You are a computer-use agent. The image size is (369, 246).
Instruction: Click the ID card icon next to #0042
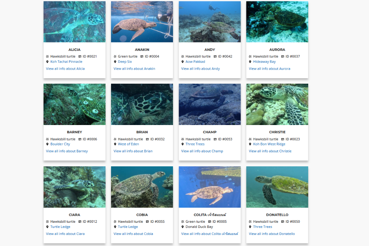click(x=215, y=56)
